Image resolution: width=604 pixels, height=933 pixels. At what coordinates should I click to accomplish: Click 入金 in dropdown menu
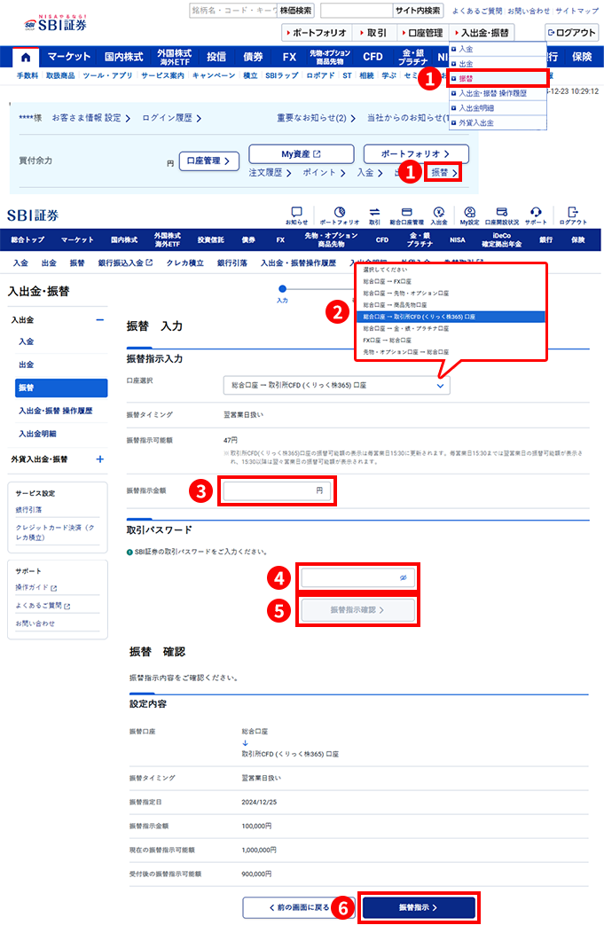click(498, 50)
